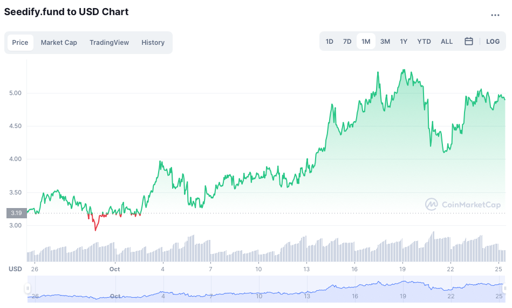Toggle LOG scale on the chart
Viewport: 512px width, 308px height.
click(493, 42)
